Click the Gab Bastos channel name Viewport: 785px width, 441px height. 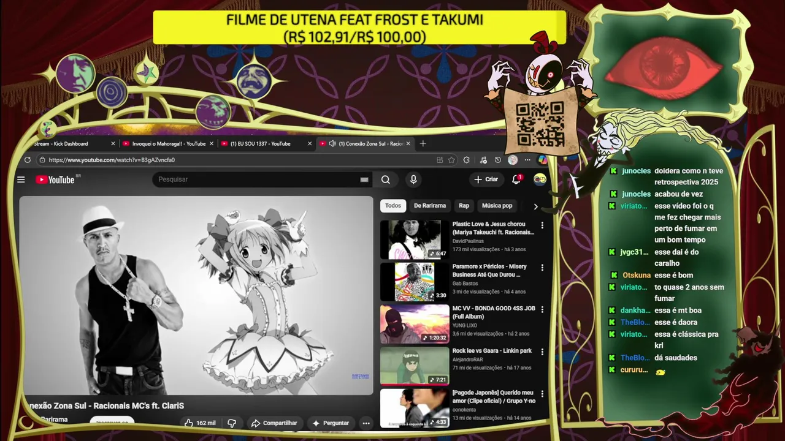coord(465,284)
